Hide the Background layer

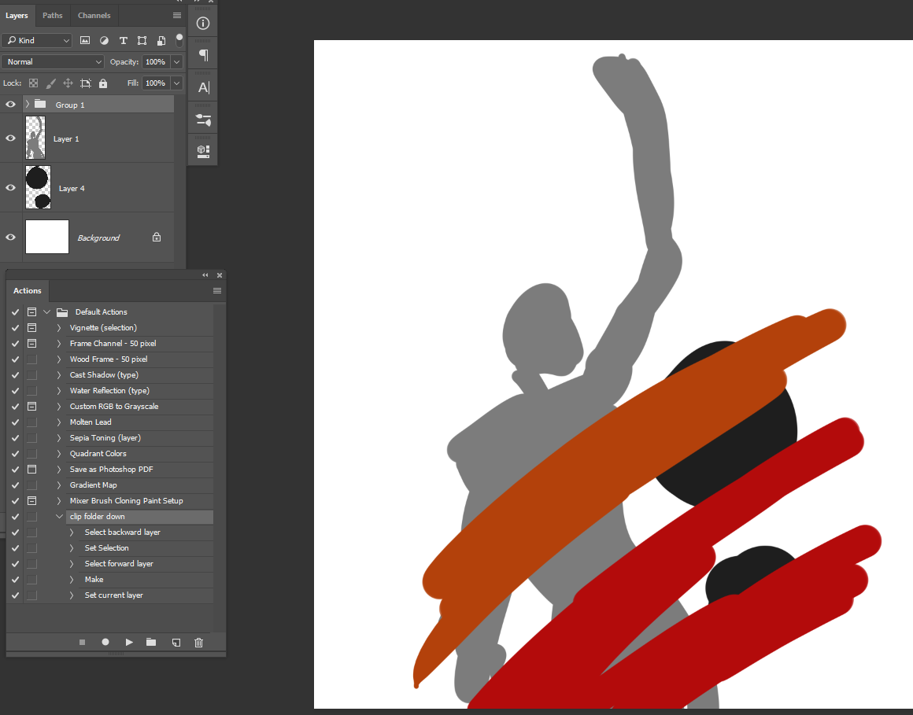coord(10,237)
